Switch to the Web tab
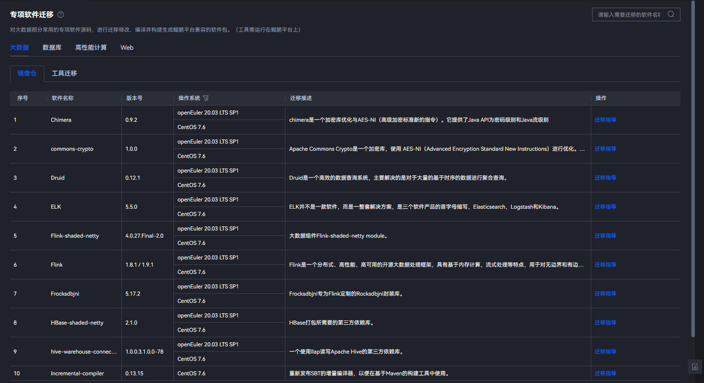The height and width of the screenshot is (383, 704). pos(127,48)
